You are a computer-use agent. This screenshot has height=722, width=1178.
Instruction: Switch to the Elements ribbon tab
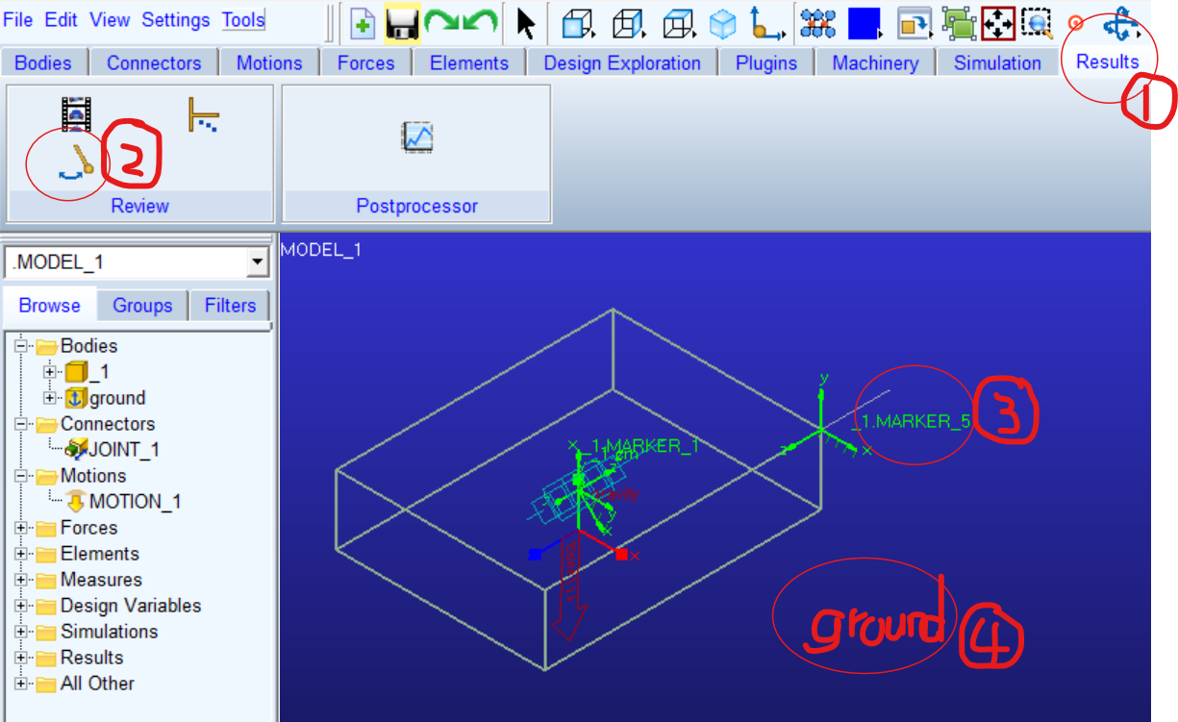tap(469, 63)
